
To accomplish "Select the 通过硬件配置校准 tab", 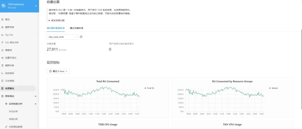I will 56,28.
